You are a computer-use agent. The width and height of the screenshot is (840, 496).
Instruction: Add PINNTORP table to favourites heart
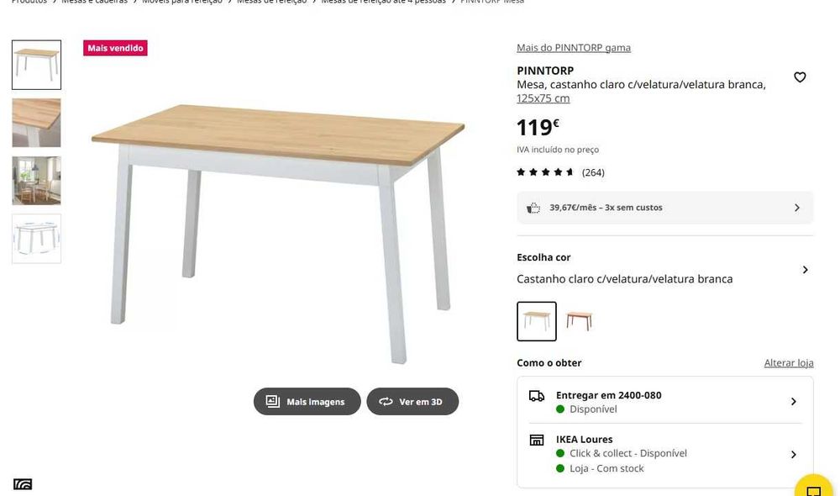(x=800, y=77)
